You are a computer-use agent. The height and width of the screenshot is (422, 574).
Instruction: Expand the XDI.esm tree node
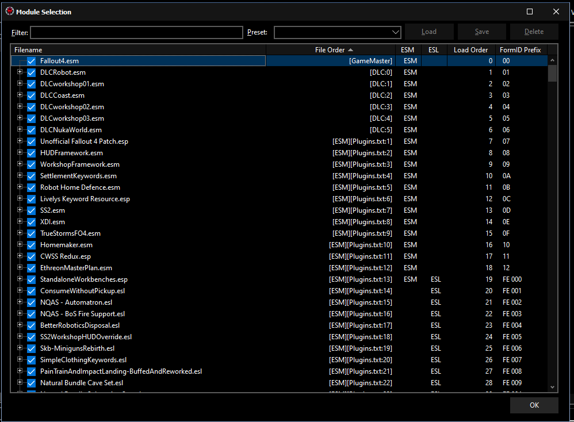pos(20,221)
